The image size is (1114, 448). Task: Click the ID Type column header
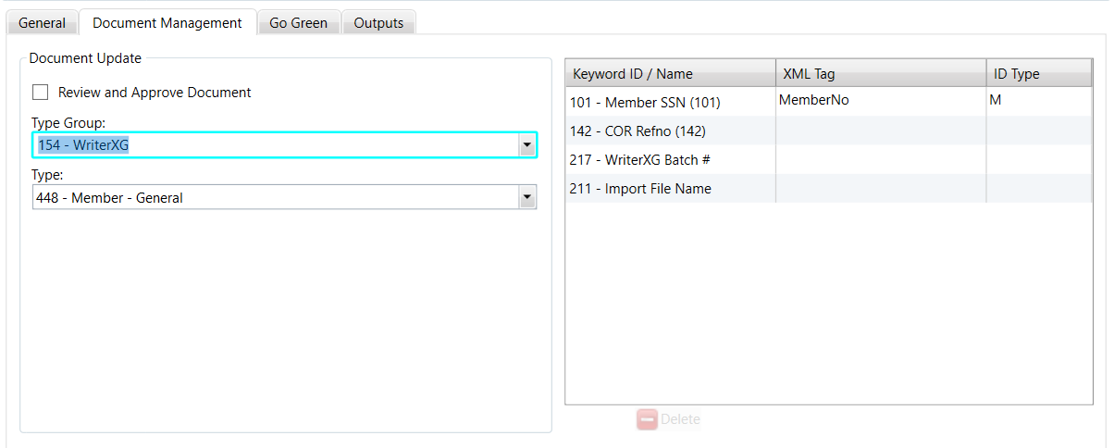(1016, 74)
